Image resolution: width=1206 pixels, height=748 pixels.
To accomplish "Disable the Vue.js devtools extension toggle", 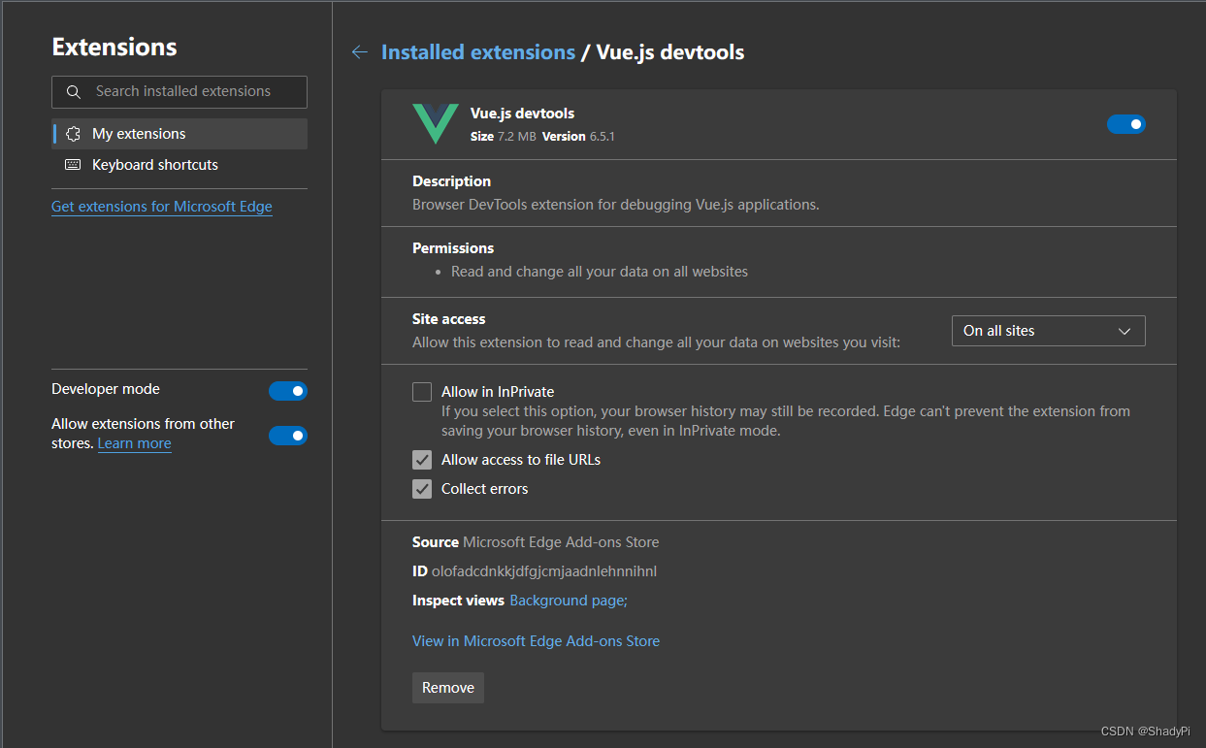I will 1126,124.
